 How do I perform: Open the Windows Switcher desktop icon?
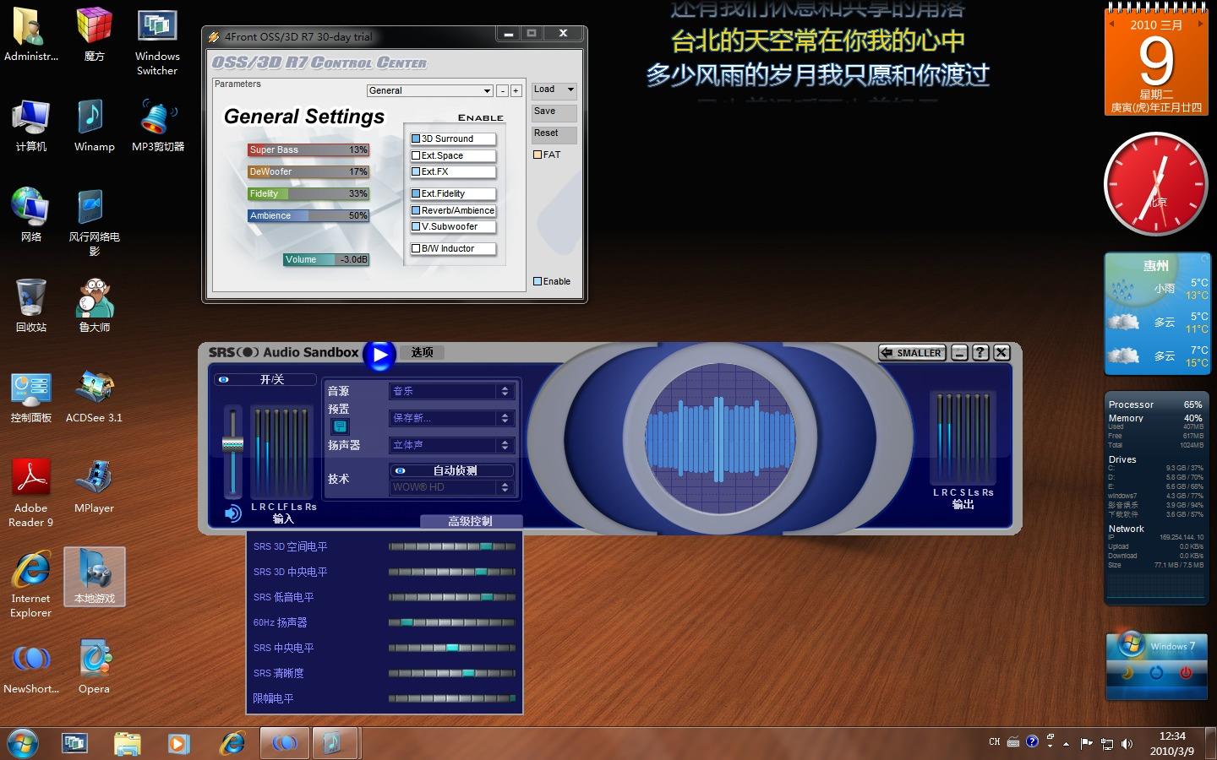point(157,42)
